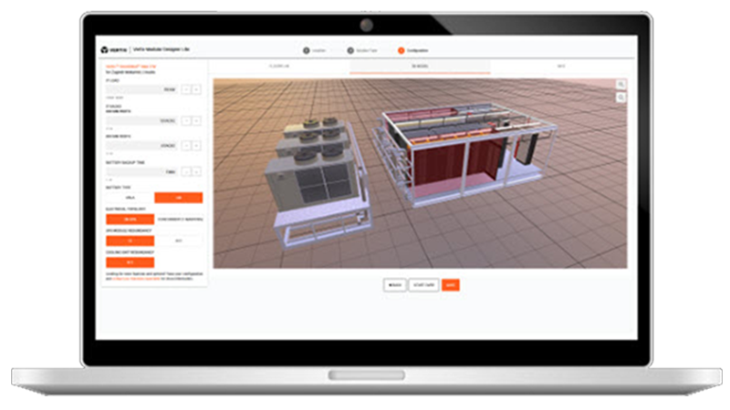Switch to the Floorplan tab

(x=279, y=67)
